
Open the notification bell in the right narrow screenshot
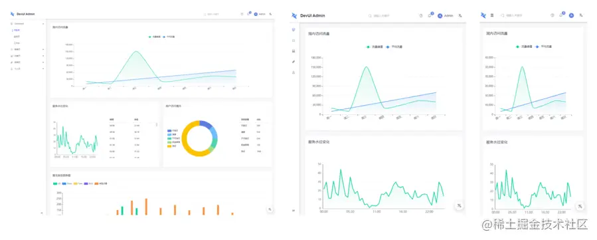point(562,15)
